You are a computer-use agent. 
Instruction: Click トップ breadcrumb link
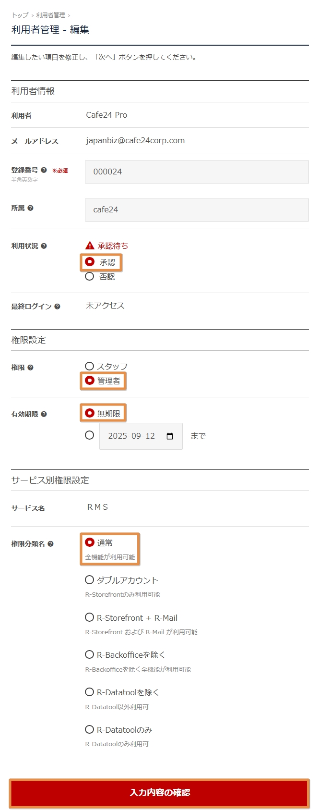point(20,15)
